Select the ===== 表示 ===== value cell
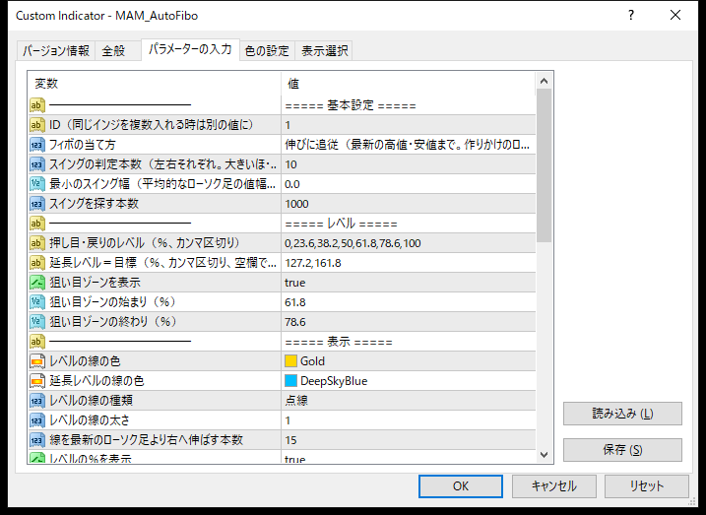 coord(409,342)
